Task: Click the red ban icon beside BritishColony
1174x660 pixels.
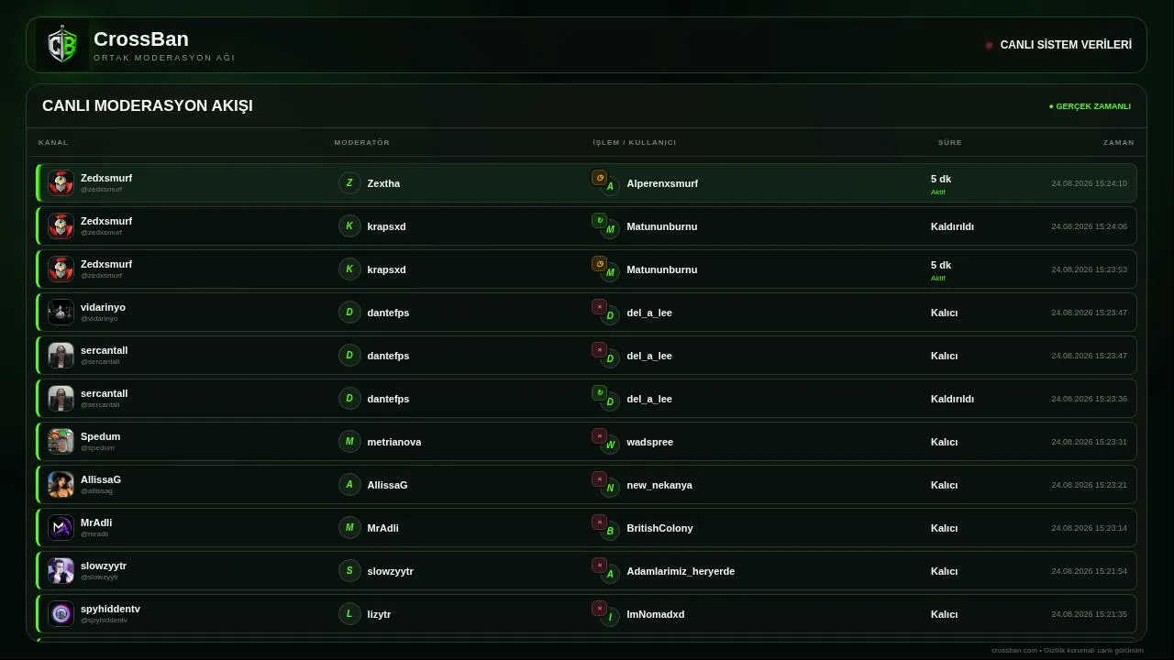Action: (600, 522)
